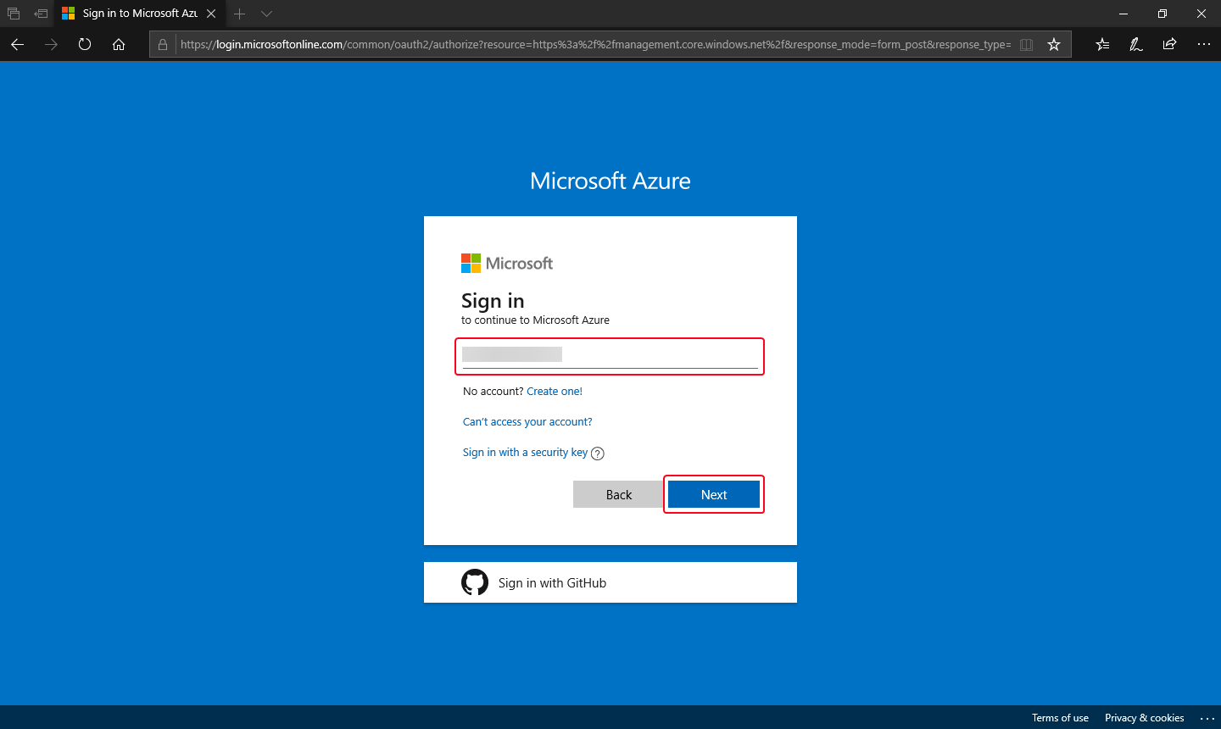
Task: Open the Settings and more menu
Action: pyautogui.click(x=1204, y=44)
